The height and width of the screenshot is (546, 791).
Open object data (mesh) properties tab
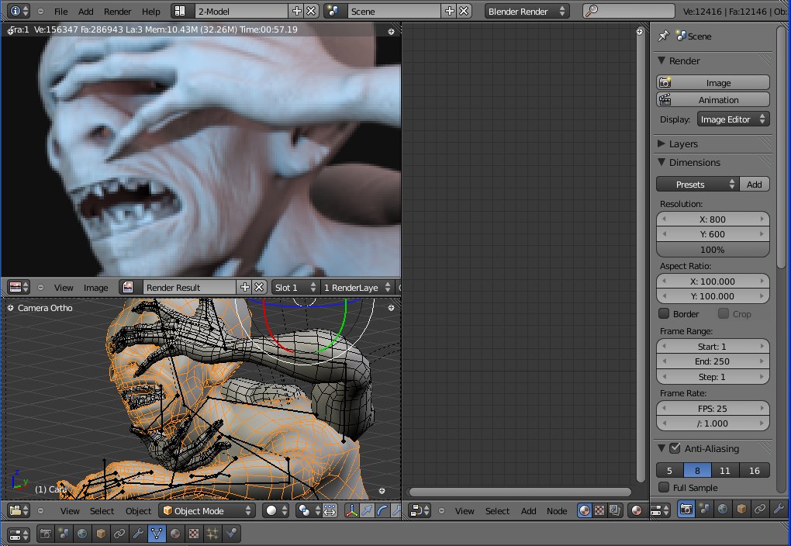(156, 534)
